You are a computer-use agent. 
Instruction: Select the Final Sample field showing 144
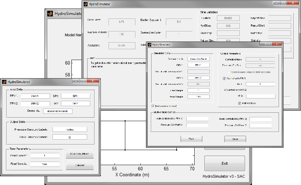click(44, 164)
